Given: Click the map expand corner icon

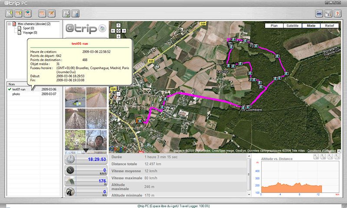Looking at the screenshot, I should (x=339, y=151).
